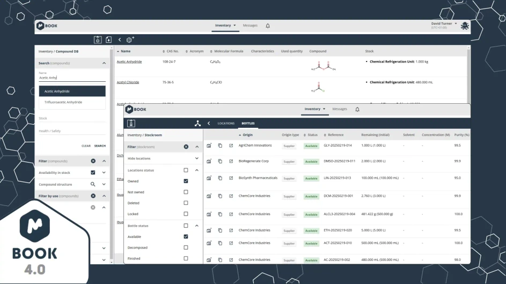
Task: Uncheck the Available bottle status checkbox
Action: pyautogui.click(x=186, y=237)
